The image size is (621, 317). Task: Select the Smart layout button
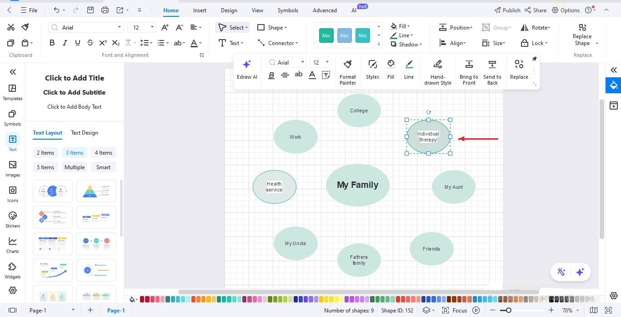[x=104, y=167]
